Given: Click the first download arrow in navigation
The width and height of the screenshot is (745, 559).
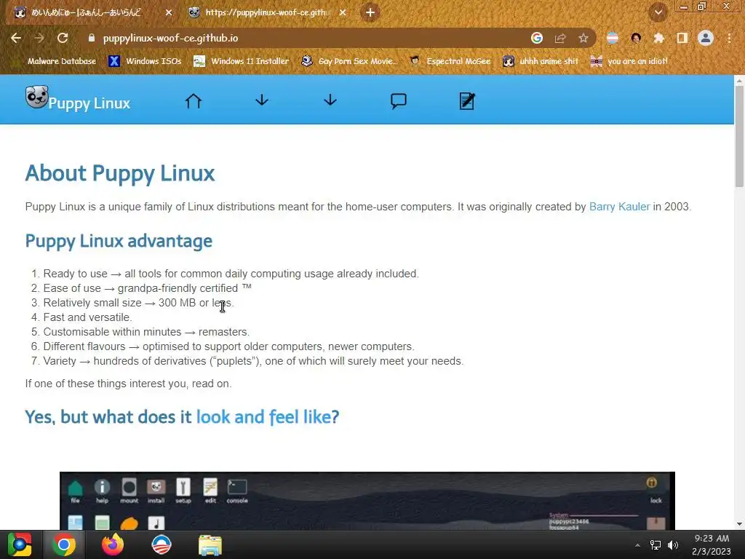Looking at the screenshot, I should tap(262, 100).
